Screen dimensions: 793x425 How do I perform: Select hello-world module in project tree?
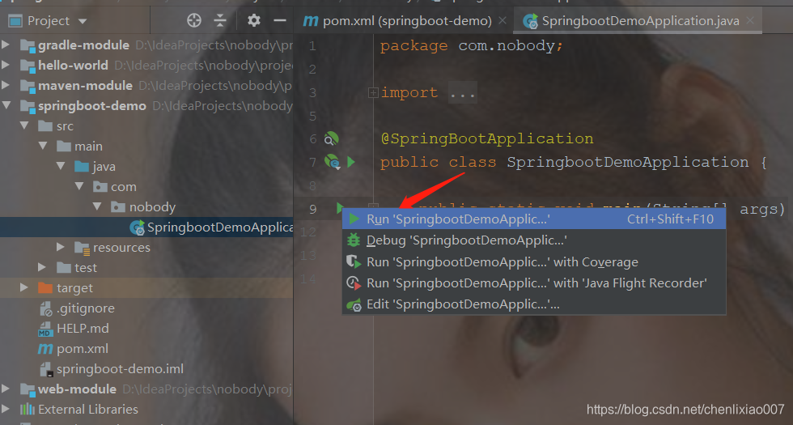pos(73,66)
